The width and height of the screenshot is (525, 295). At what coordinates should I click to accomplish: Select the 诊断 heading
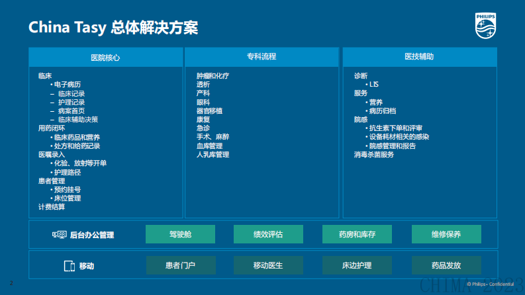[x=361, y=75]
